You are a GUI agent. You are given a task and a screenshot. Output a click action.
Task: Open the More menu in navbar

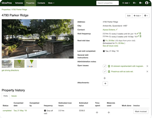[x=51, y=3]
